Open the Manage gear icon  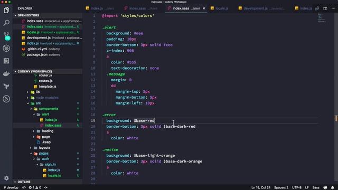6,178
